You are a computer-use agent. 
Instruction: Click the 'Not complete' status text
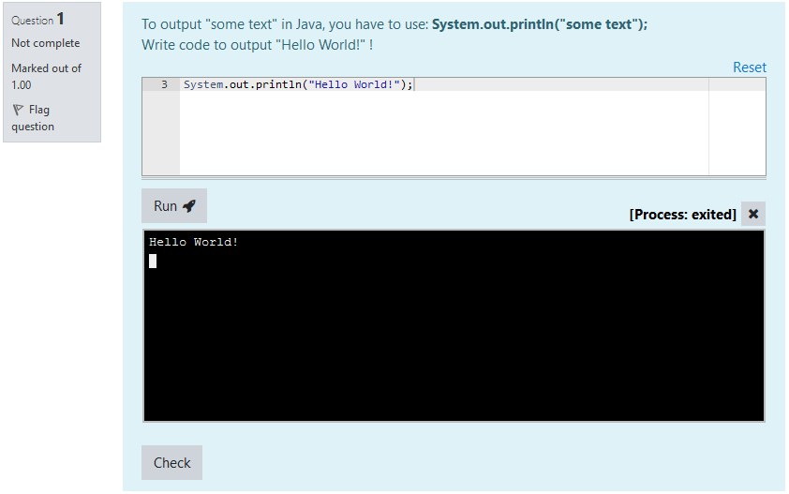click(x=45, y=43)
